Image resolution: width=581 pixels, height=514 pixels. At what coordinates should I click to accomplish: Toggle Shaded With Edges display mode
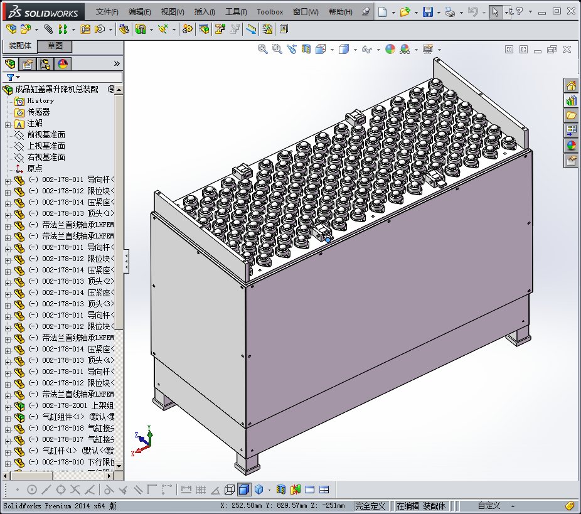coord(244,490)
